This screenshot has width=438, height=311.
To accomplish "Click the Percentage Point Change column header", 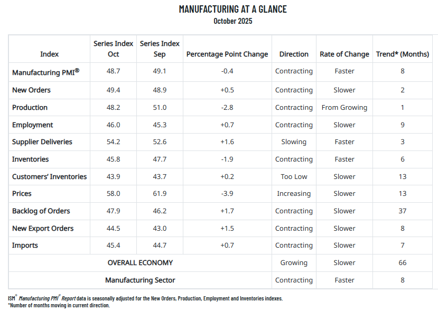I will (227, 54).
